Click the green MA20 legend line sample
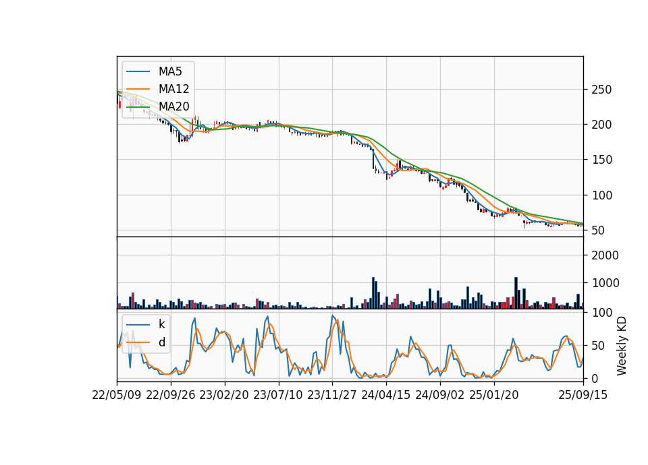Screen dimensions: 648x465 138,106
